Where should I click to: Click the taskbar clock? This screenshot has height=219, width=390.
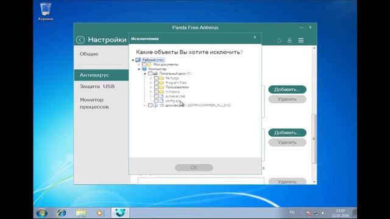click(341, 213)
